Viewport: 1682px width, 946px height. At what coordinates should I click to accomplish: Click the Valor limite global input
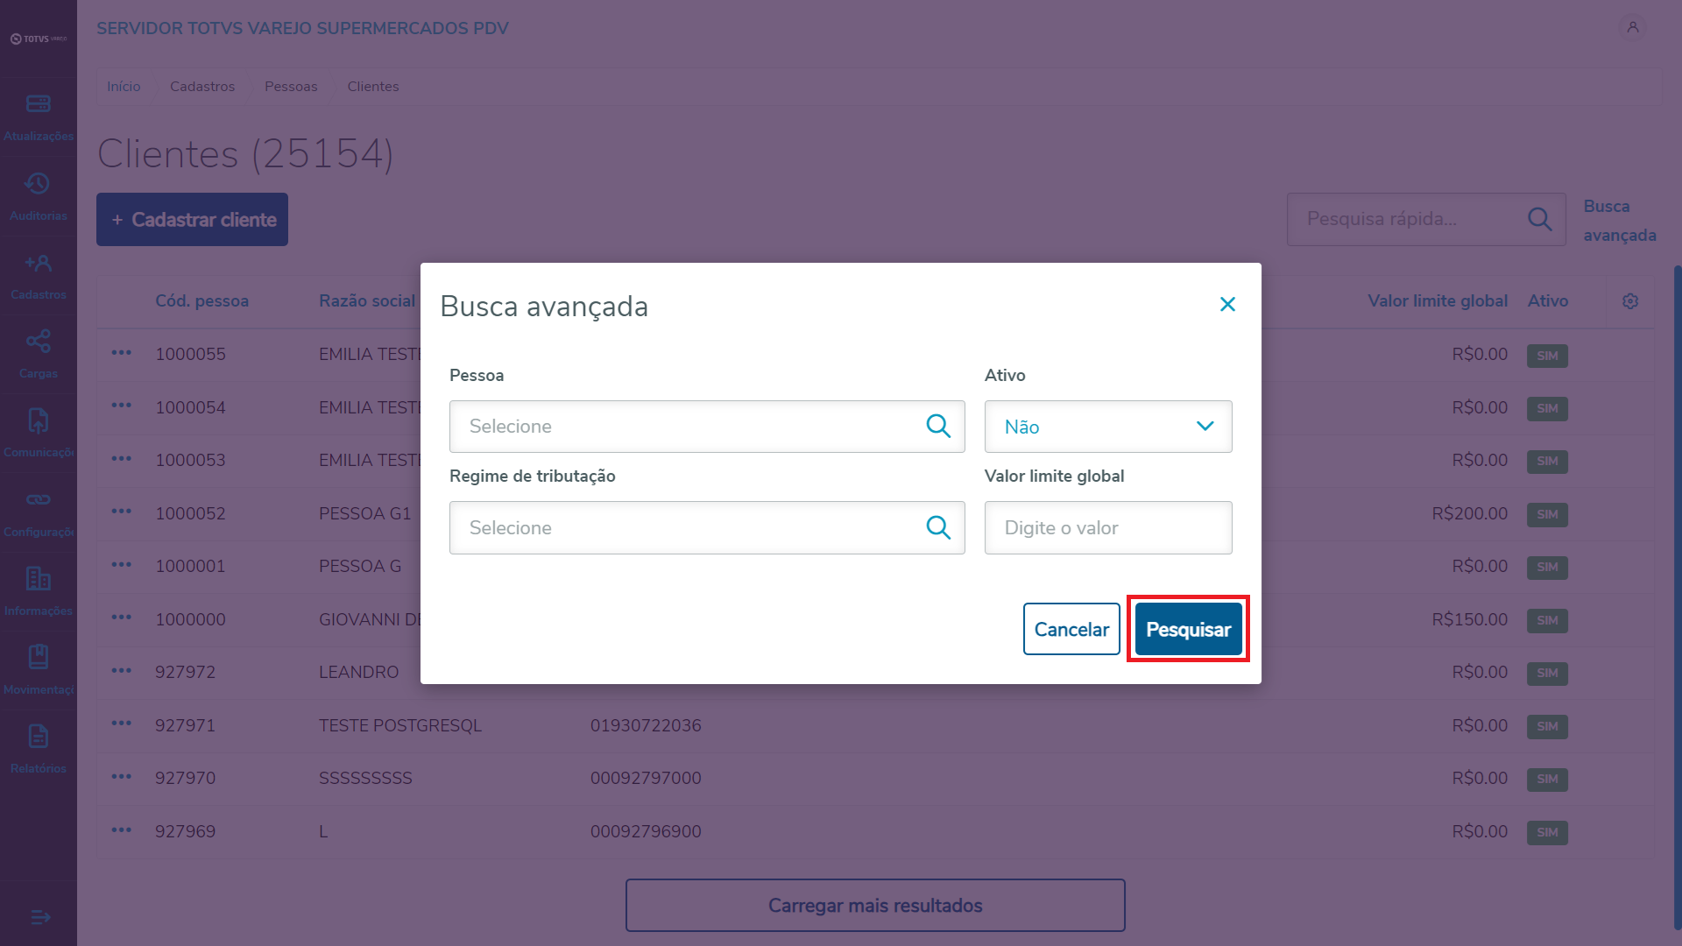1108,527
